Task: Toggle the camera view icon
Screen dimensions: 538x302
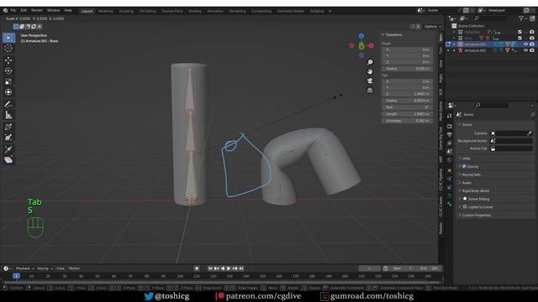Action: tap(370, 81)
